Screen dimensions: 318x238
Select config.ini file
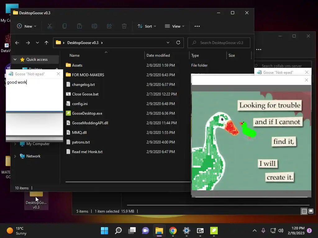point(80,104)
